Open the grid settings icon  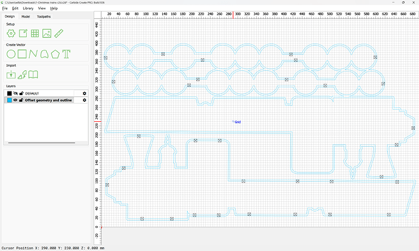(35, 33)
